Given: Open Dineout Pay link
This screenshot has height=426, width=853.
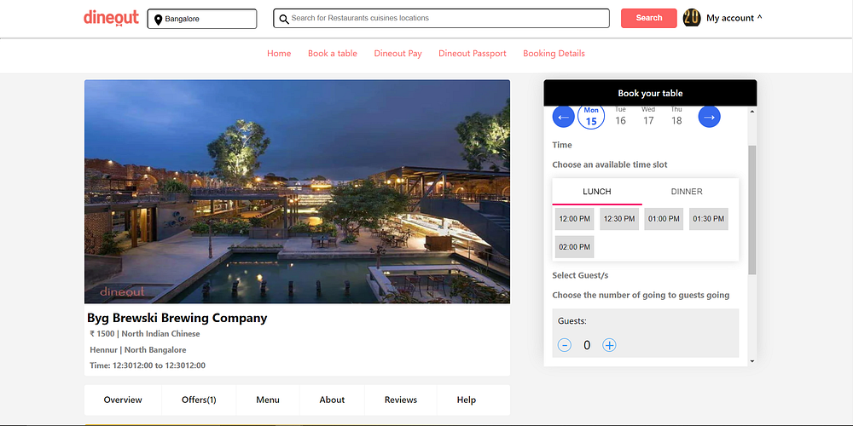Looking at the screenshot, I should tap(398, 53).
